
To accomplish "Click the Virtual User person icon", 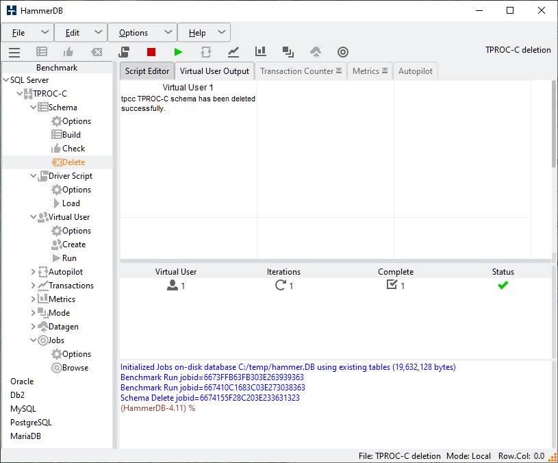I will 173,285.
